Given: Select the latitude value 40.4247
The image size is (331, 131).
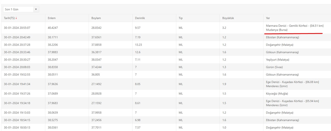Looking at the screenshot, I should click(53, 28).
